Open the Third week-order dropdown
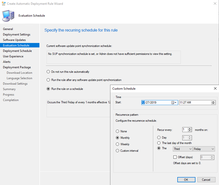Viewport: 219px width, 185px height. pyautogui.click(x=182, y=149)
